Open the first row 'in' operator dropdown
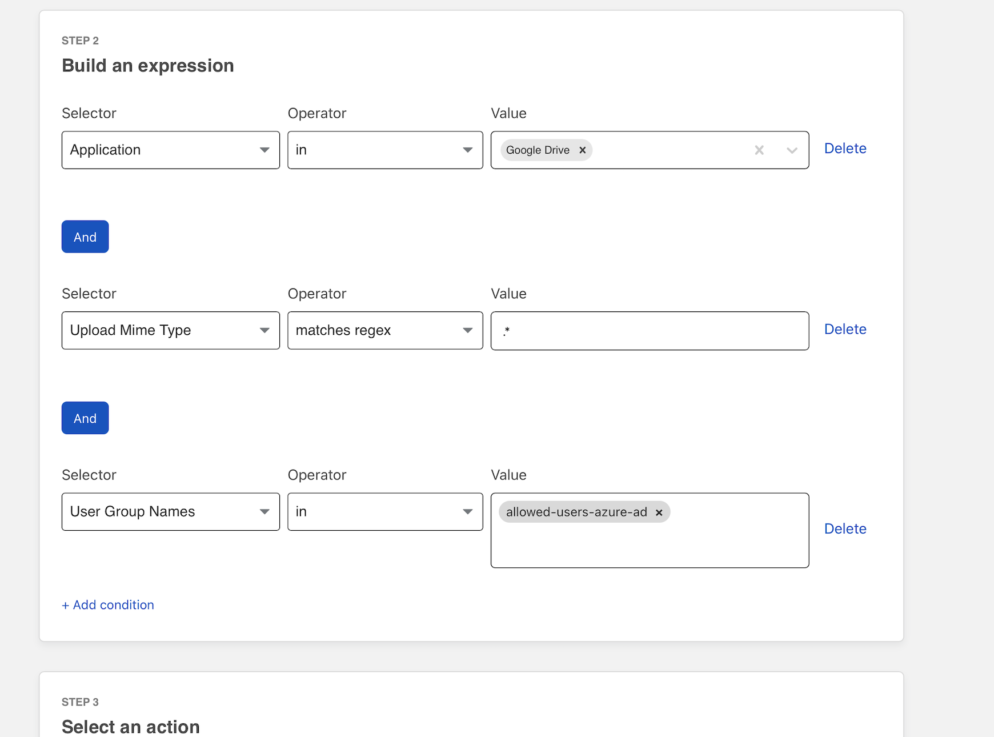Viewport: 994px width, 737px height. click(x=384, y=150)
